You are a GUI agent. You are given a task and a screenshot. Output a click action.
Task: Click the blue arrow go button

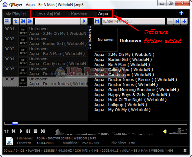coord(84,21)
